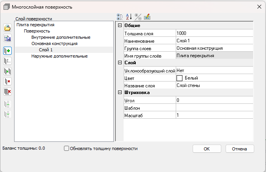The width and height of the screenshot is (266, 172).
Task: Click the save surface icon
Action: [x=7, y=38]
